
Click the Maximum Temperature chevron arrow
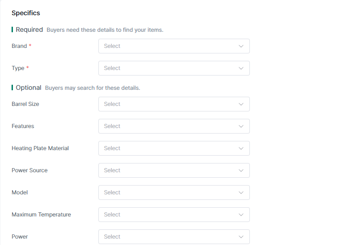tap(241, 215)
